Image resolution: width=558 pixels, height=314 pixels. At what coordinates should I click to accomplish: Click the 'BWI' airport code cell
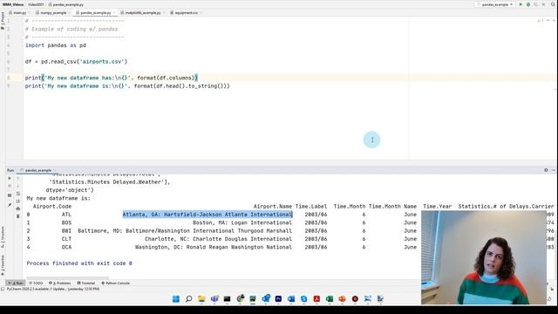pyautogui.click(x=66, y=230)
